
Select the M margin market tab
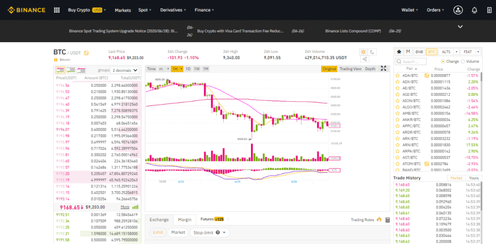click(x=408, y=51)
